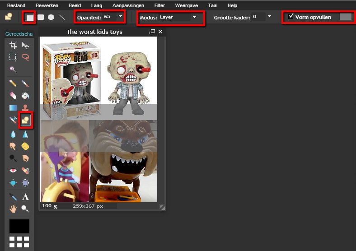
Task: Select the Brush tool
Action: tap(25, 84)
